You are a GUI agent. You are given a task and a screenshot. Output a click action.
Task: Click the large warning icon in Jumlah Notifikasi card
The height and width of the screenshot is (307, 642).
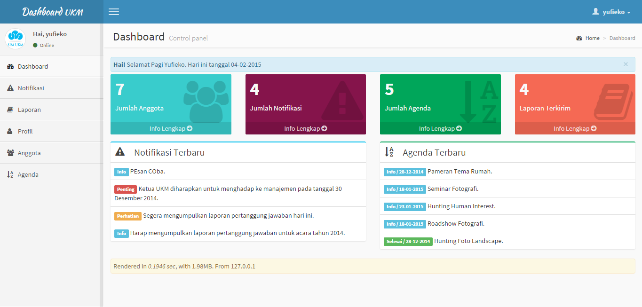[x=342, y=100]
